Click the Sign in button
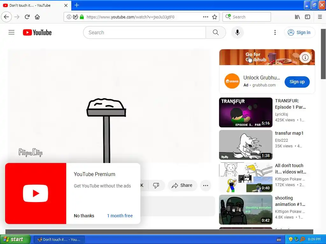This screenshot has height=244, width=326. pyautogui.click(x=300, y=32)
